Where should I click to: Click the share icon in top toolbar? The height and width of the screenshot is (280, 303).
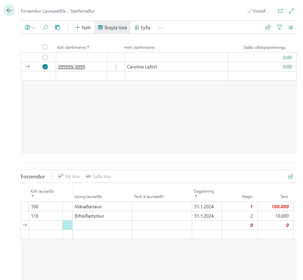pyautogui.click(x=268, y=28)
